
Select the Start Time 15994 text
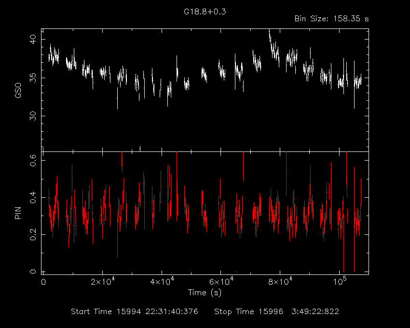tap(135, 312)
